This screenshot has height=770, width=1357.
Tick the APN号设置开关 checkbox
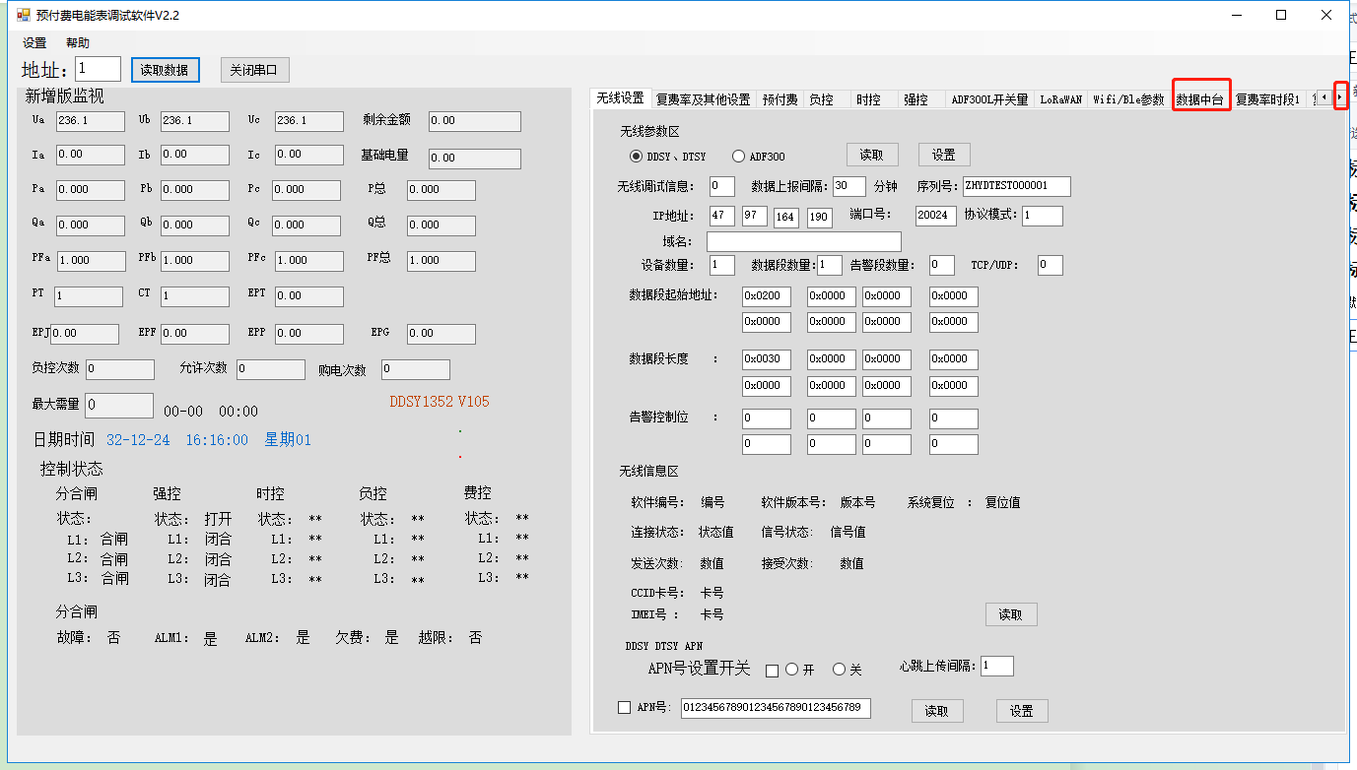[x=772, y=671]
